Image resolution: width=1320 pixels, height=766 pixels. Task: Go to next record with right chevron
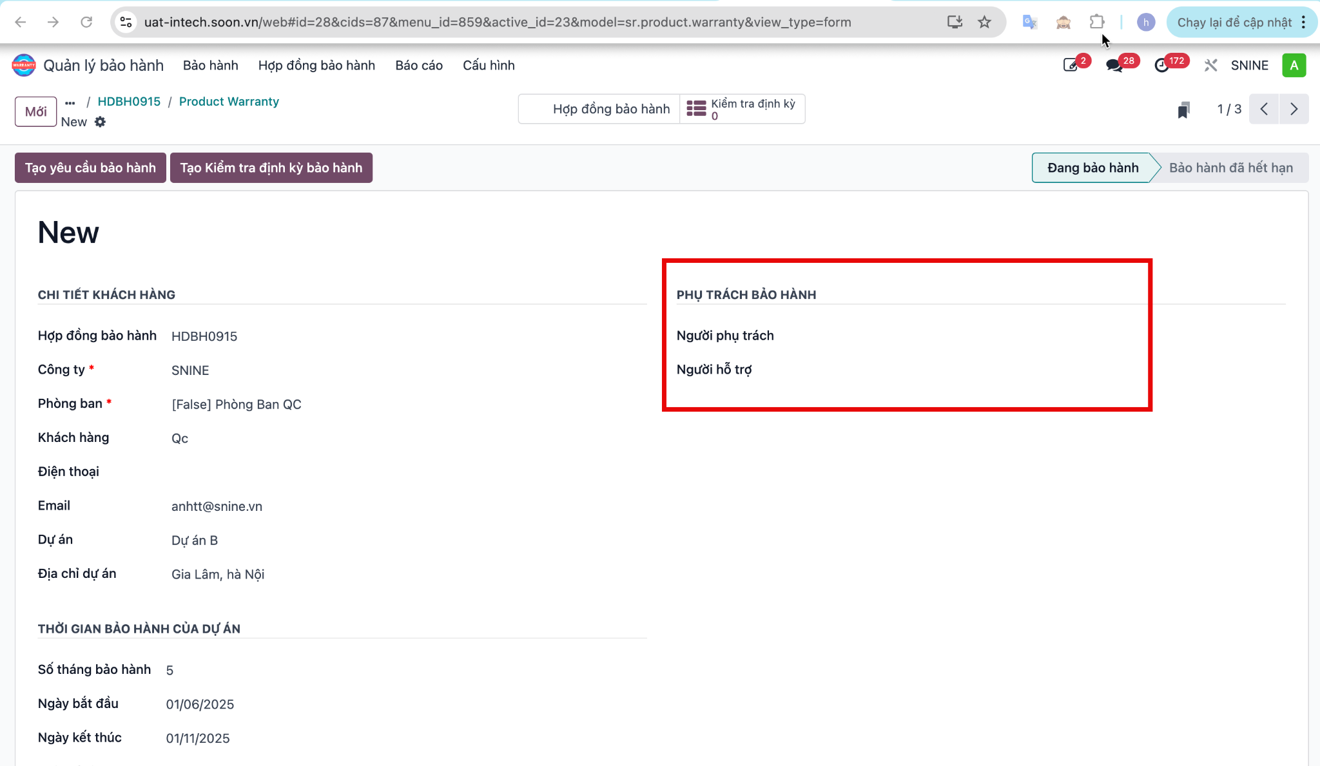coord(1294,109)
